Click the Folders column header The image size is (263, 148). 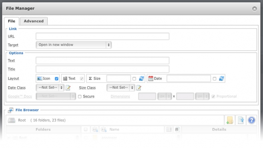coord(43,130)
